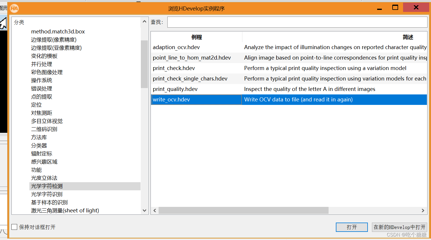
Task: Select category 光学字符检测
Action: (x=47, y=186)
